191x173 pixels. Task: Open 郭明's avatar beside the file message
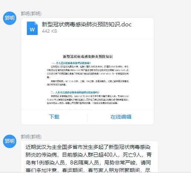10,18
